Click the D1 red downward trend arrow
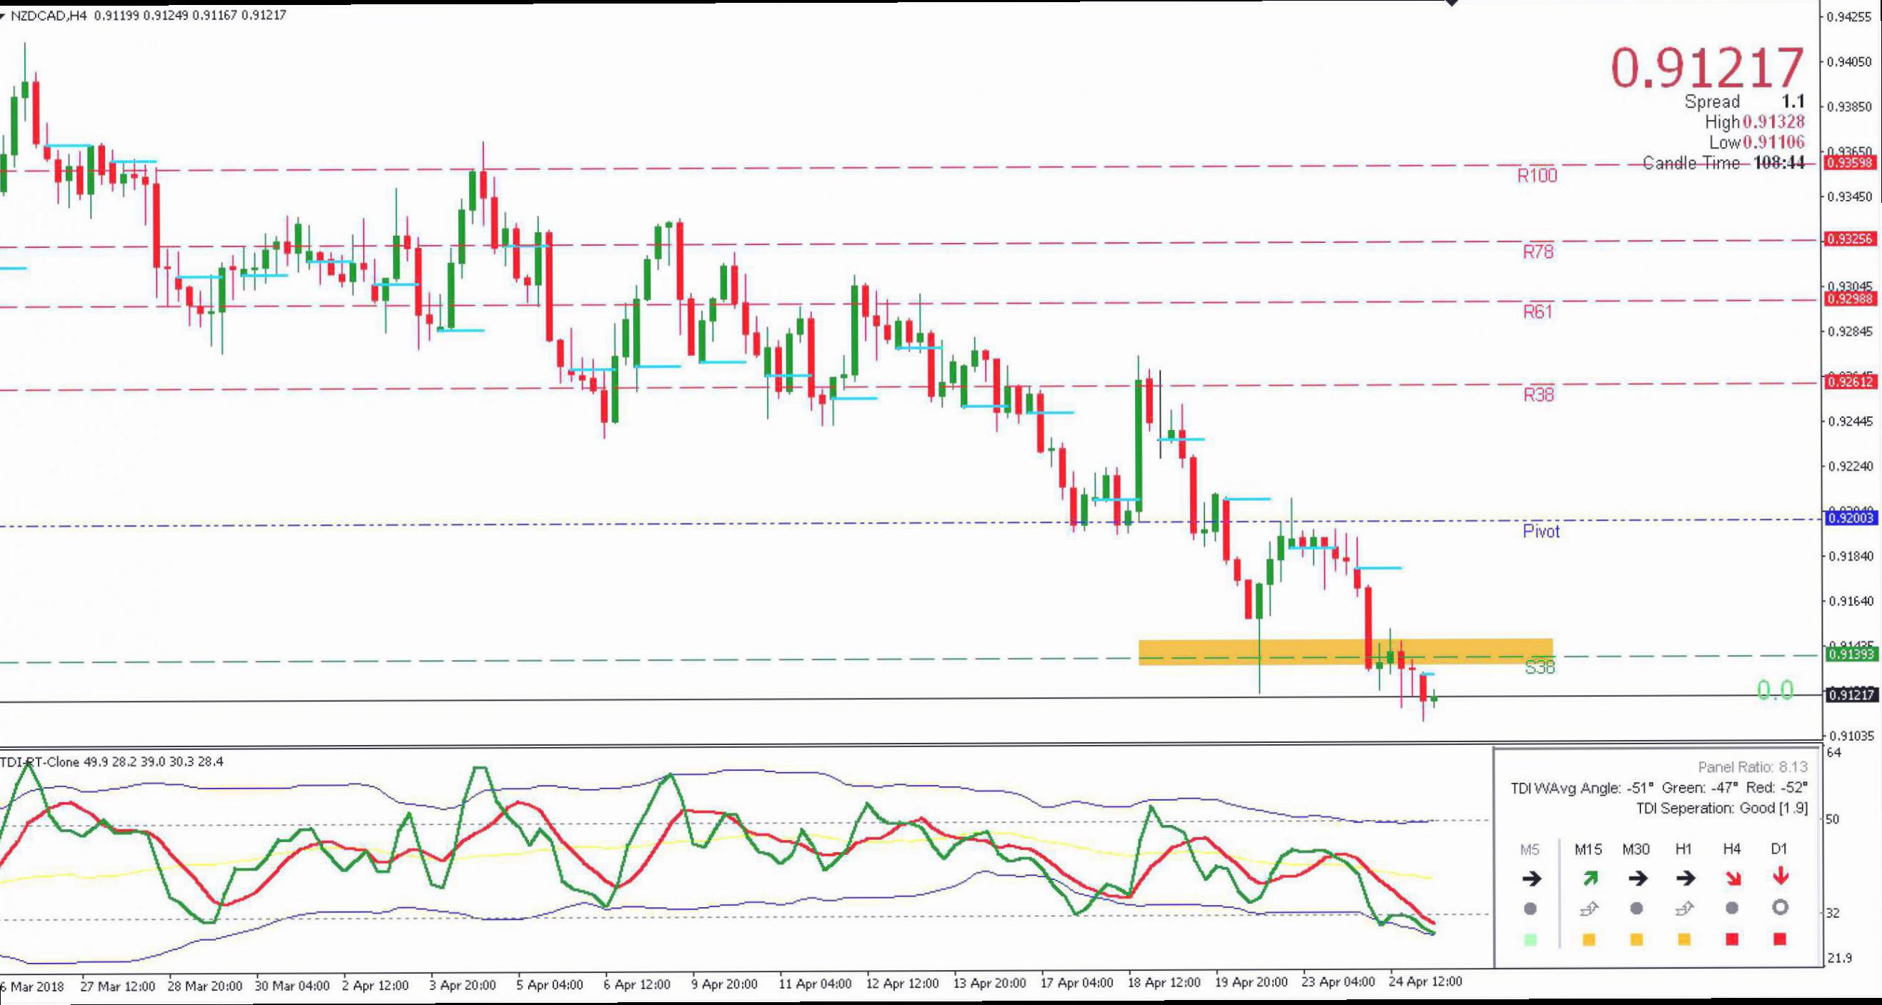 coord(1781,876)
